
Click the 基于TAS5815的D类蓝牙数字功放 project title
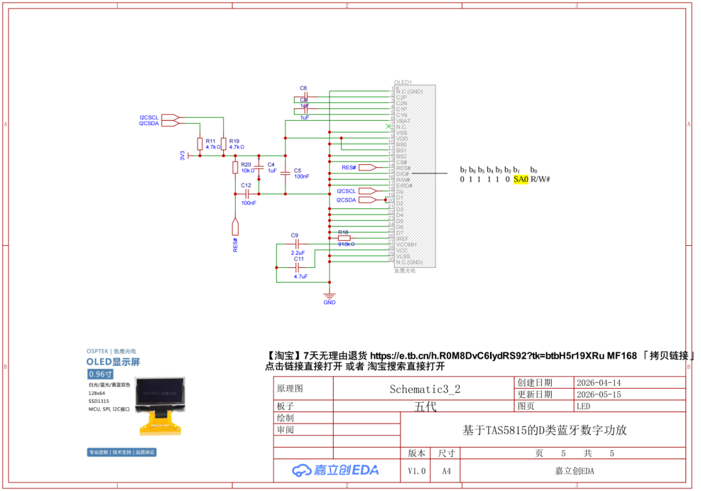(x=544, y=430)
